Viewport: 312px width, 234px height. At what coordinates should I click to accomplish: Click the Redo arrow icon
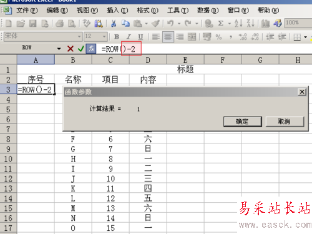188,23
